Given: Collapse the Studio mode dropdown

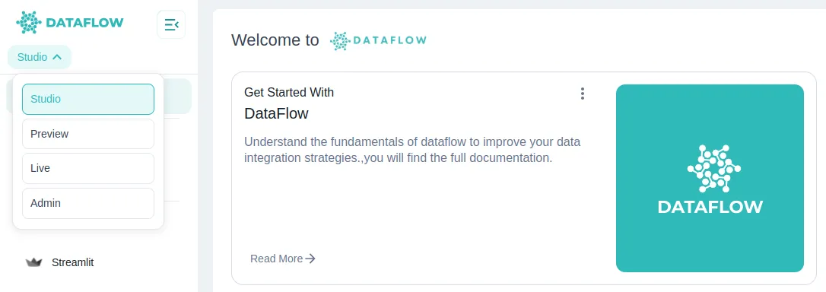Looking at the screenshot, I should pos(40,57).
